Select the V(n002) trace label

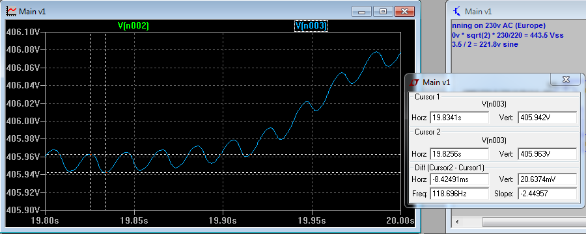[133, 26]
